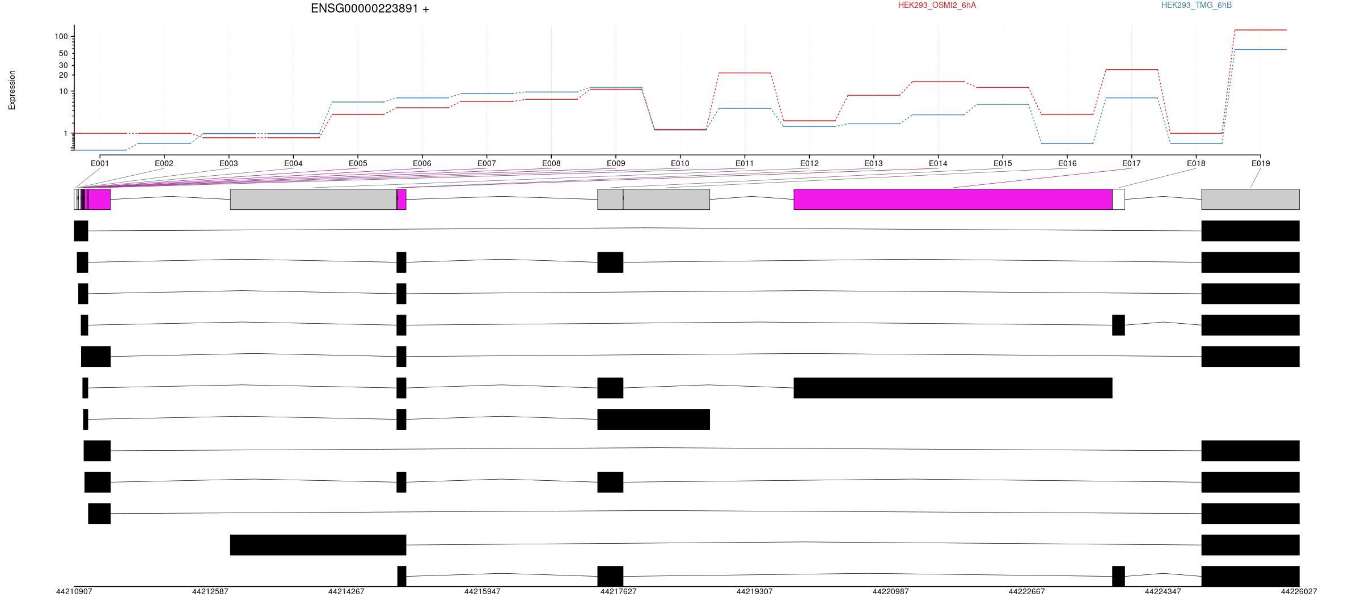This screenshot has height=601, width=1361.
Task: Click the gene title ENSG00000223891 +
Action: (x=370, y=9)
